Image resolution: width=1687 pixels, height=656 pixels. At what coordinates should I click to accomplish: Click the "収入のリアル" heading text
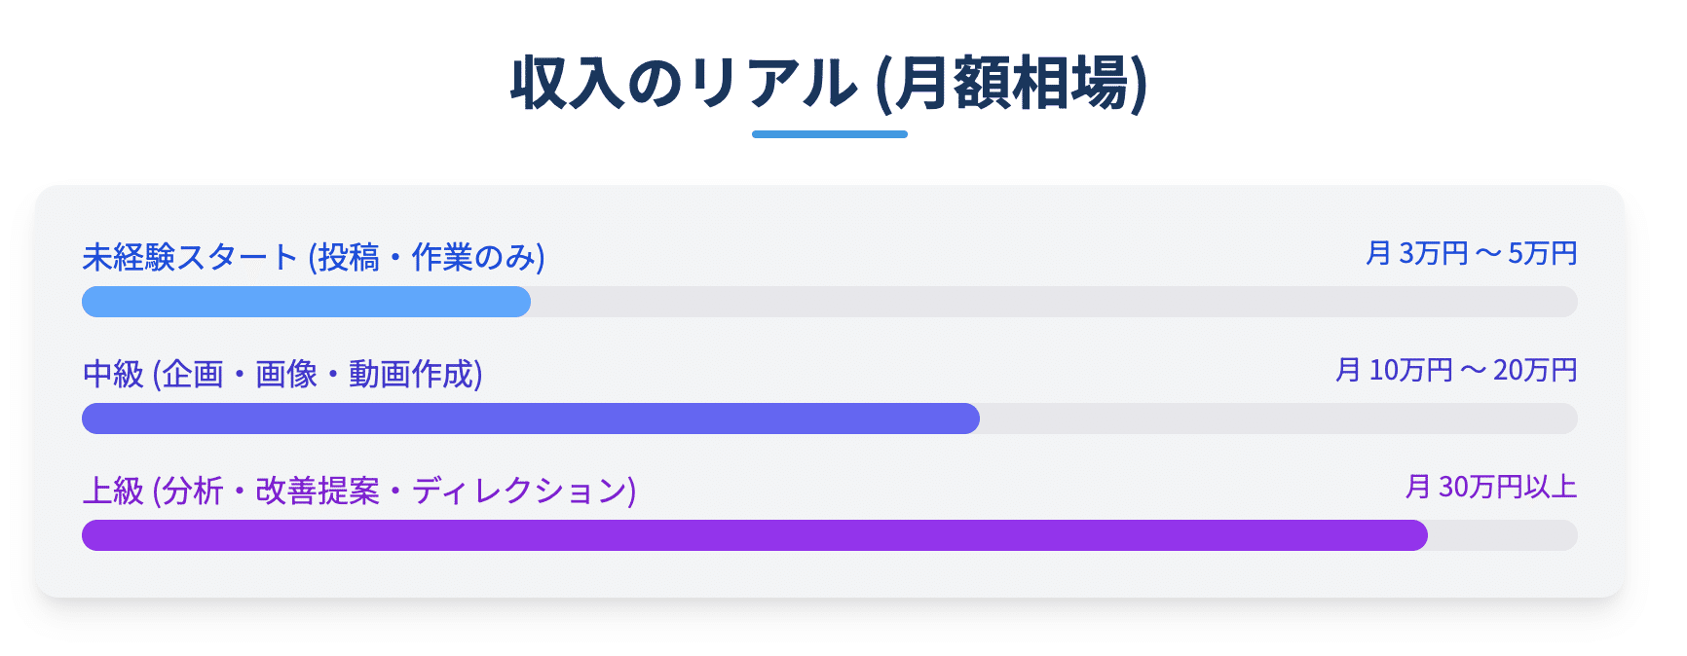[684, 83]
